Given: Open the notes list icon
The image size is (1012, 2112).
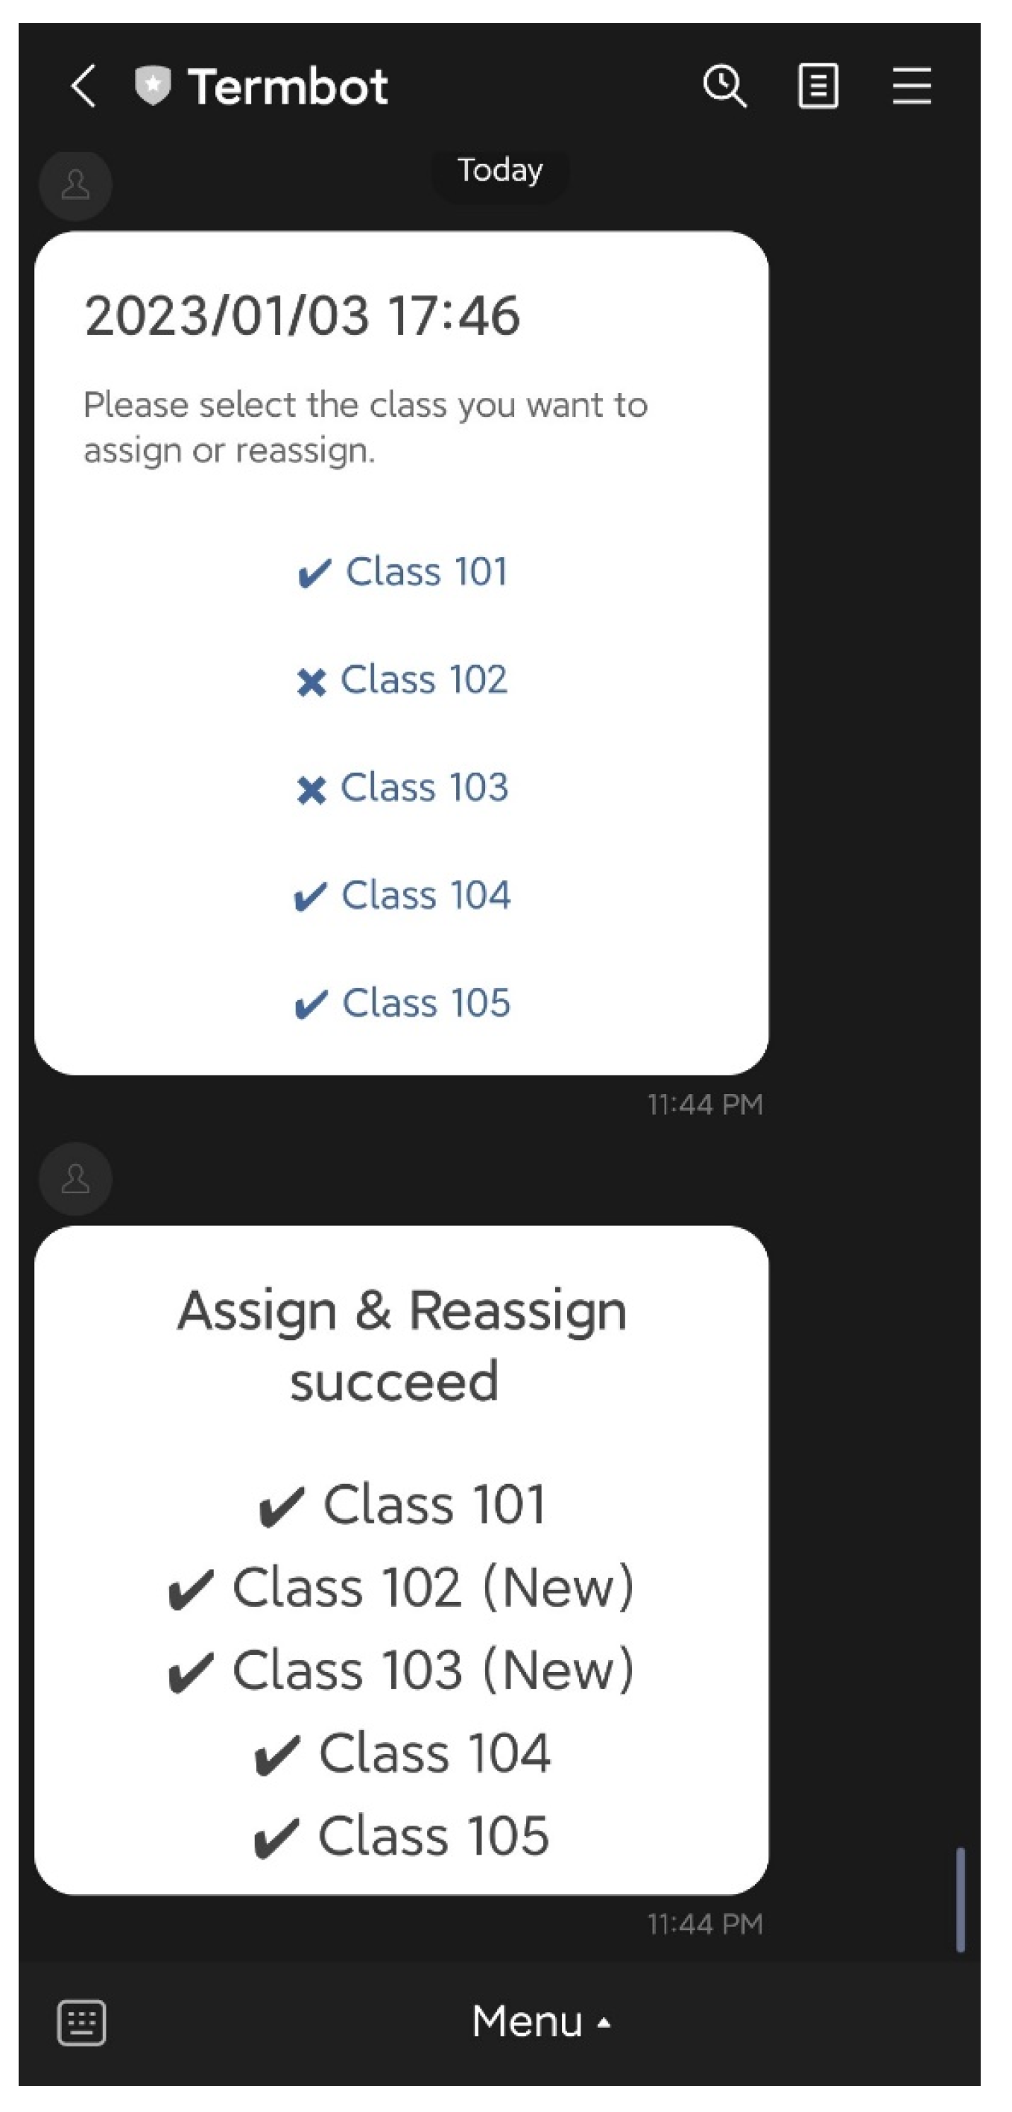Looking at the screenshot, I should 817,86.
